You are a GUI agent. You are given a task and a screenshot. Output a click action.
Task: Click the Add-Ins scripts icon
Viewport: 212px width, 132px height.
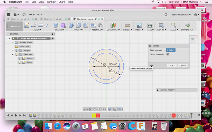coord(161,25)
